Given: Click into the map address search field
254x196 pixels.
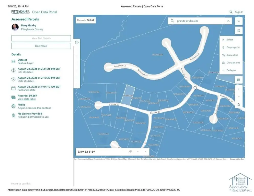Looking at the screenshot, I should click(x=199, y=21).
